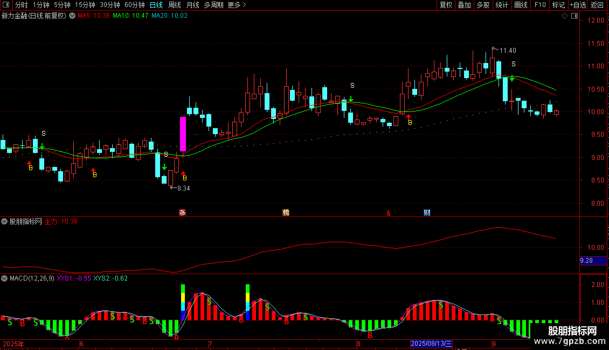Click the 2025/08/13/三 date marker
Image resolution: width=609 pixels, height=350 pixels.
tap(431, 344)
